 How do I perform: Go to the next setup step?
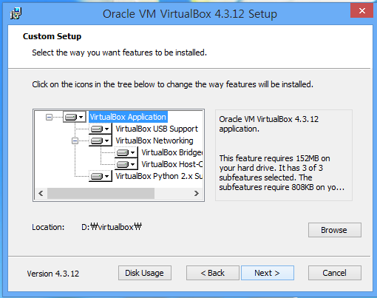[268, 273]
